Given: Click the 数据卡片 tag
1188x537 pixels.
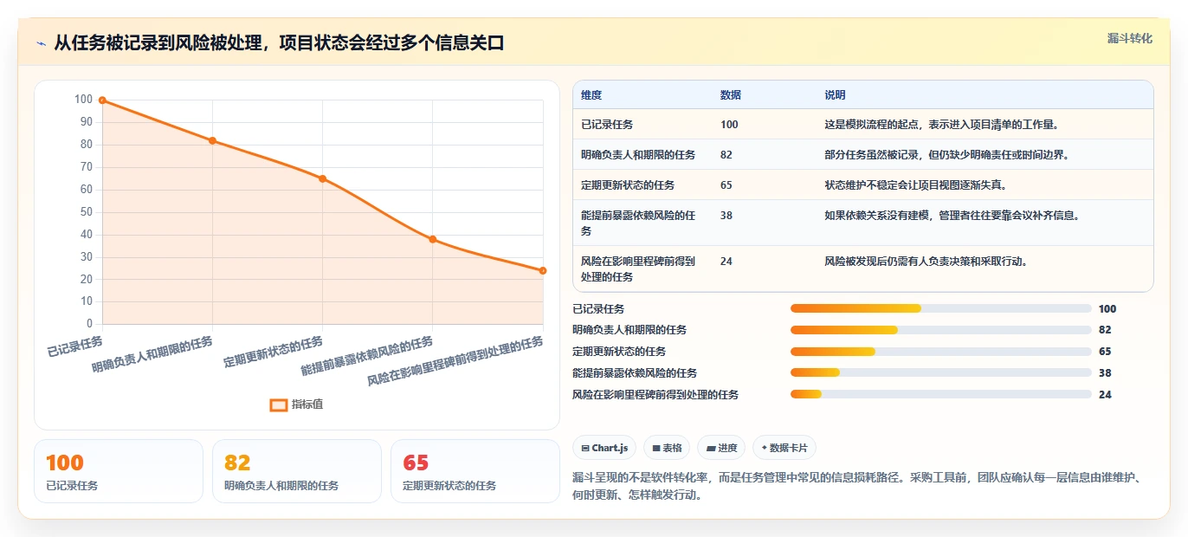Looking at the screenshot, I should pyautogui.click(x=784, y=448).
